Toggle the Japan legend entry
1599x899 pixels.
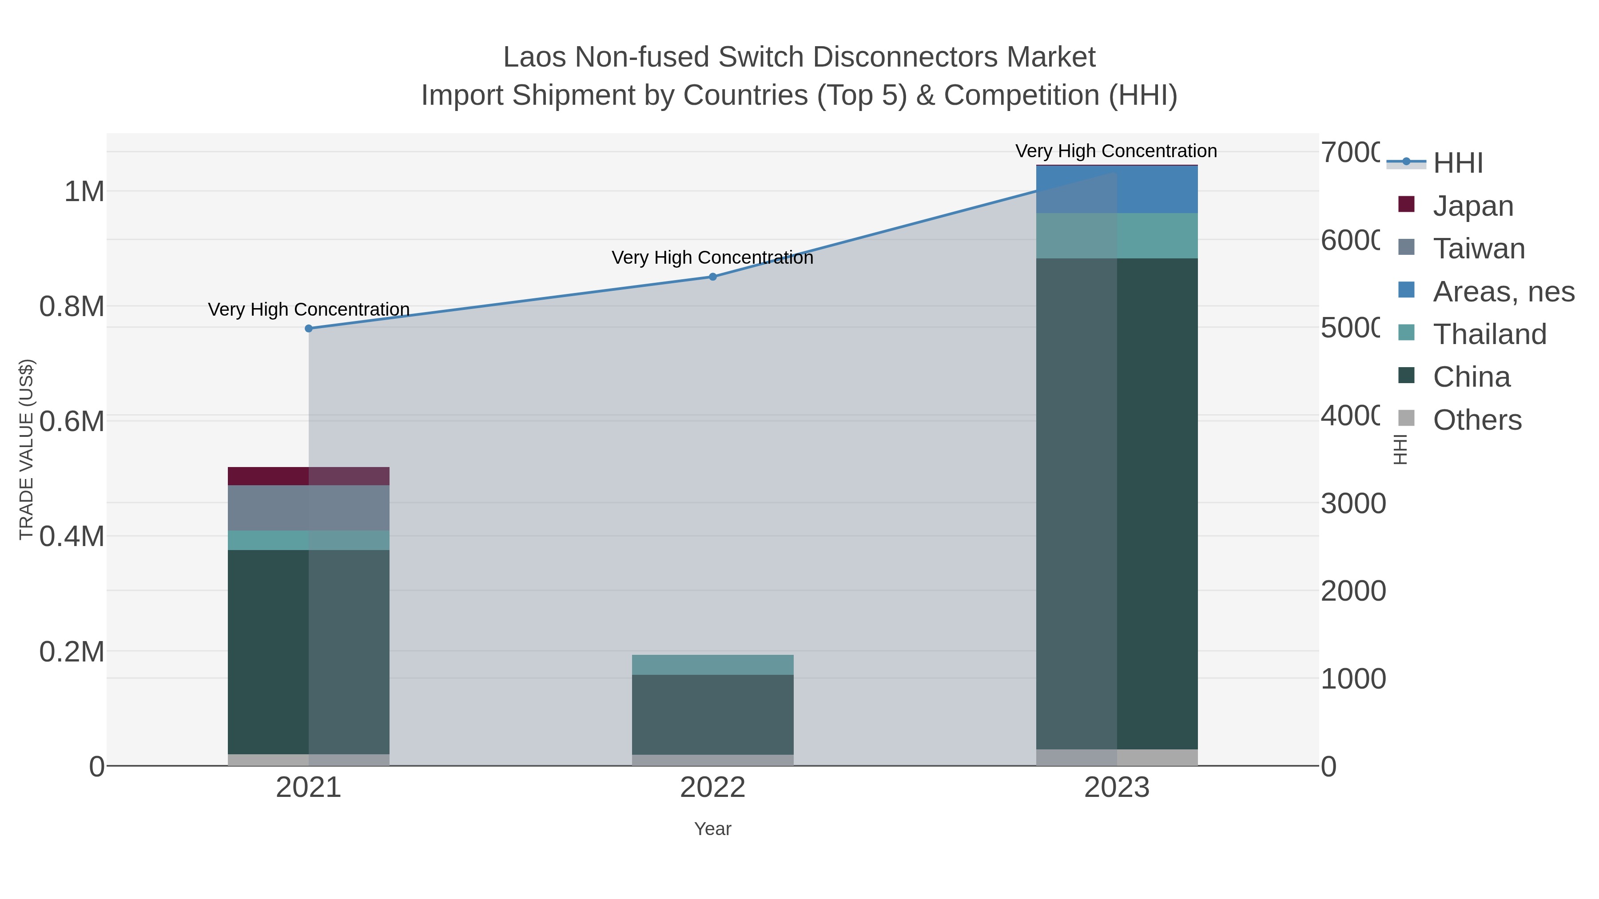click(1456, 206)
